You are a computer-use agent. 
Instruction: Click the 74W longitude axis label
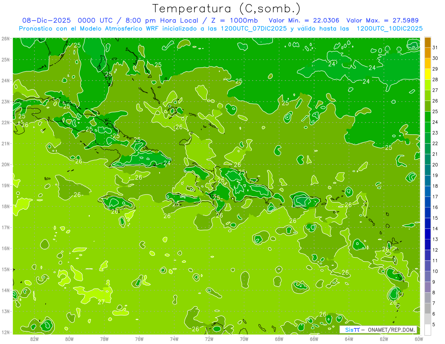tap(174, 339)
